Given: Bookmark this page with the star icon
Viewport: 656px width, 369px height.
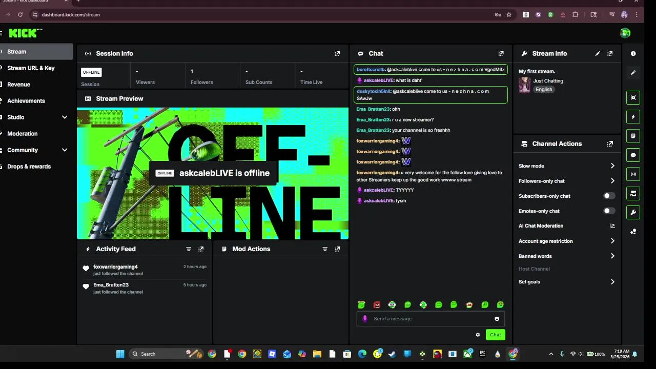Looking at the screenshot, I should tap(509, 15).
